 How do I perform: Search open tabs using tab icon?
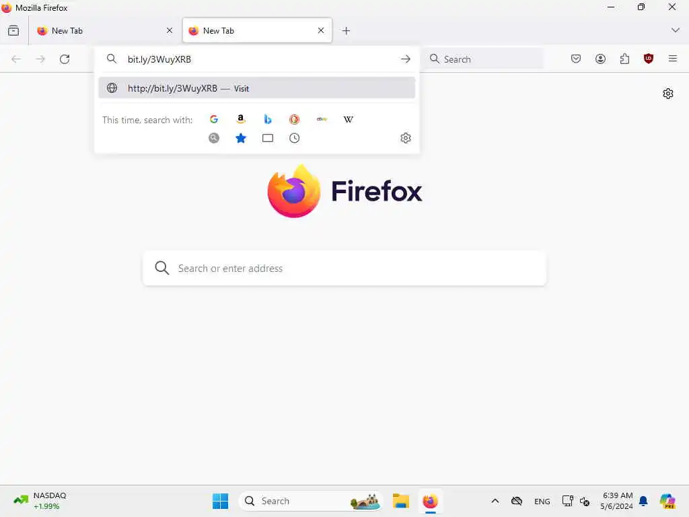(268, 138)
